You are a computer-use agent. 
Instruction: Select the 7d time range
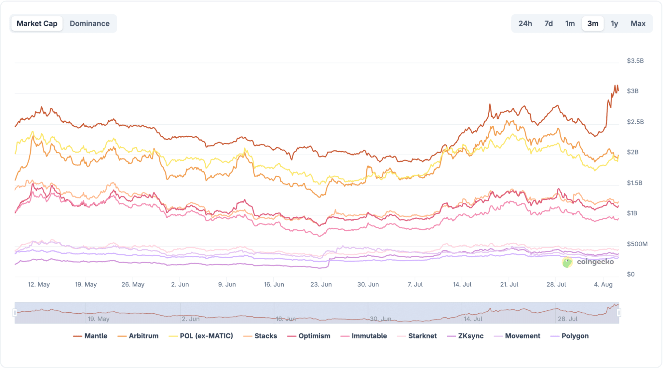pyautogui.click(x=548, y=23)
